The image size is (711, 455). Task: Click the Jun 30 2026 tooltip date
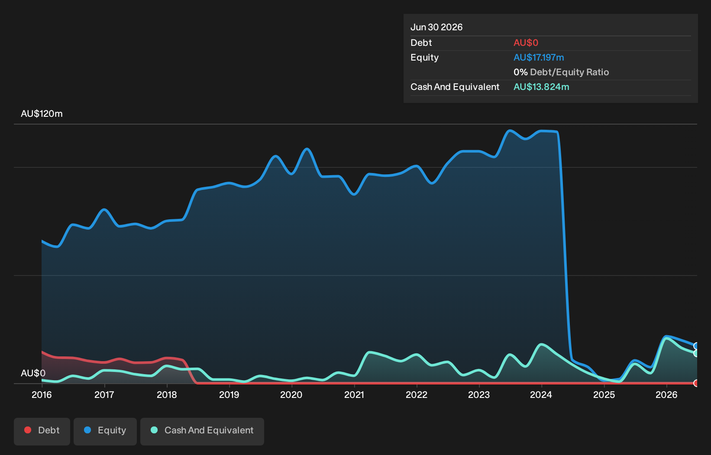point(436,27)
